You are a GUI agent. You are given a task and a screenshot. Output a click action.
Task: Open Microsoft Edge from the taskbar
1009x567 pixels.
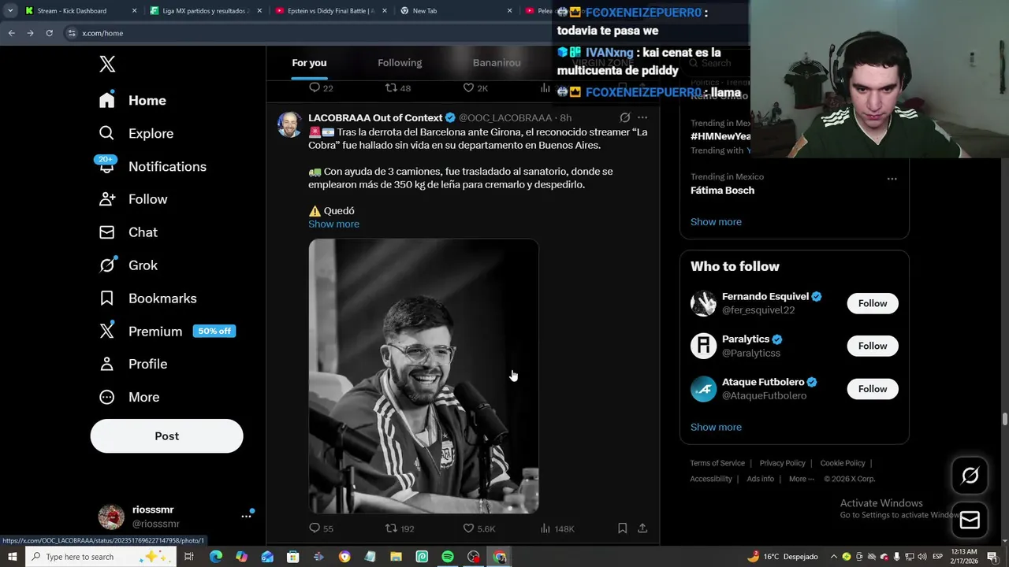click(216, 557)
